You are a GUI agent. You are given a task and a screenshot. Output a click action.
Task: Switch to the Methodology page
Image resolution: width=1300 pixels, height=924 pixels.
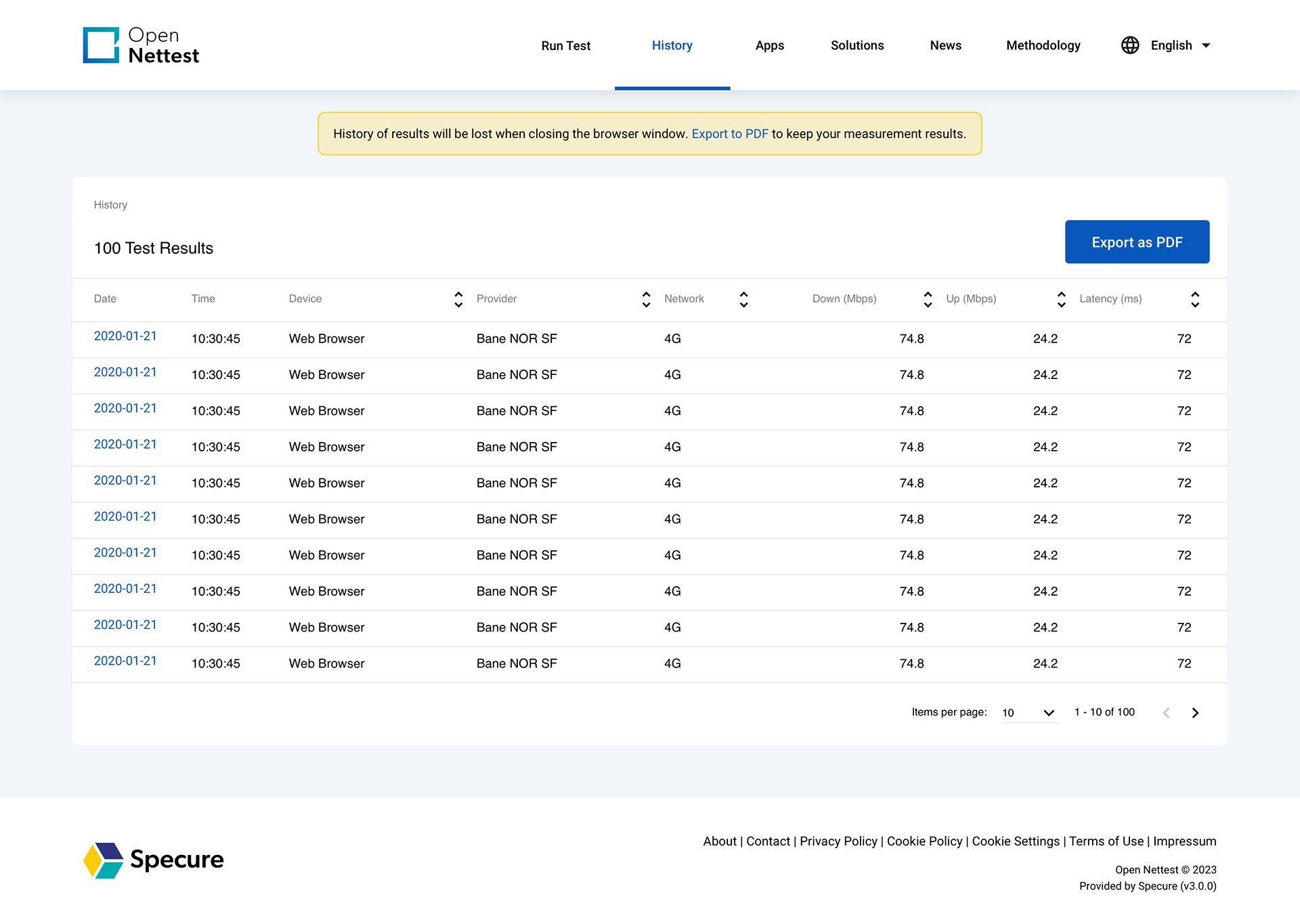[x=1043, y=45]
